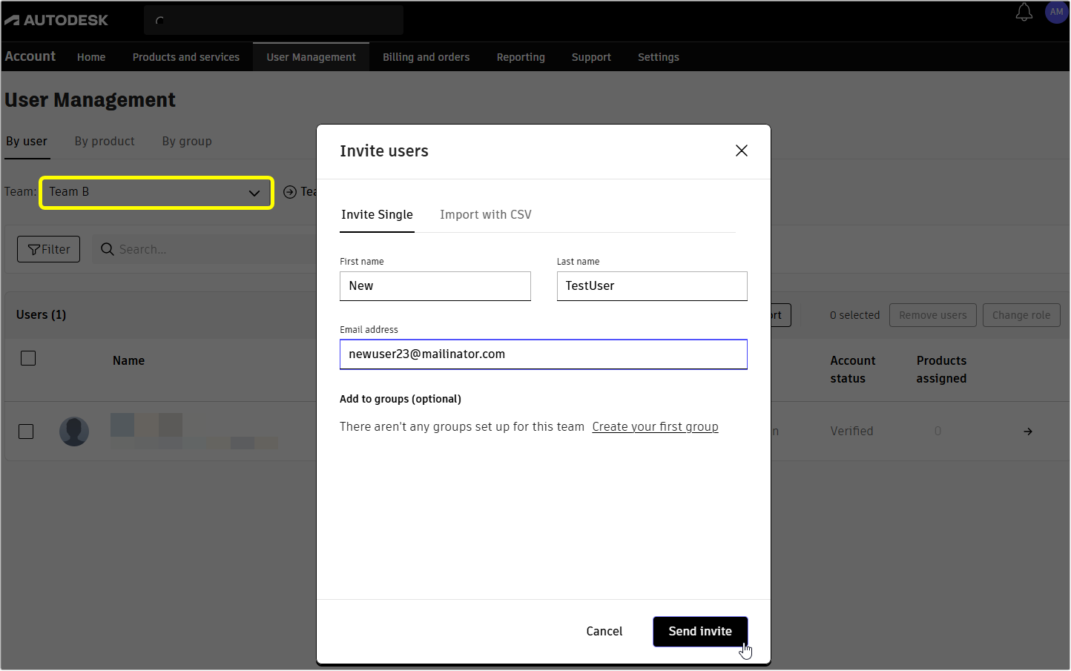Dismiss the Invite users dialog with the X

741,151
